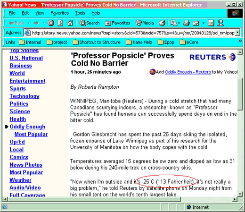Open the Favorites toolbar button
This screenshot has height=212, width=245.
(x=118, y=23)
